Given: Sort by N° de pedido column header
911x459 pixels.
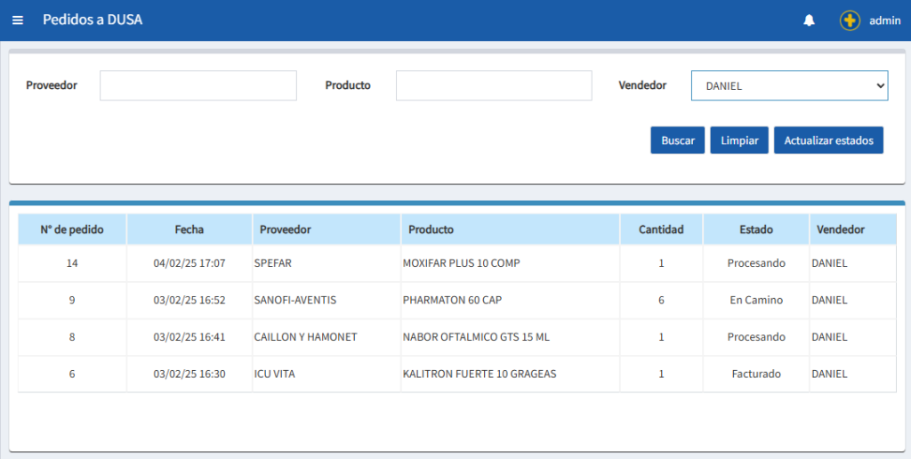Looking at the screenshot, I should point(72,229).
